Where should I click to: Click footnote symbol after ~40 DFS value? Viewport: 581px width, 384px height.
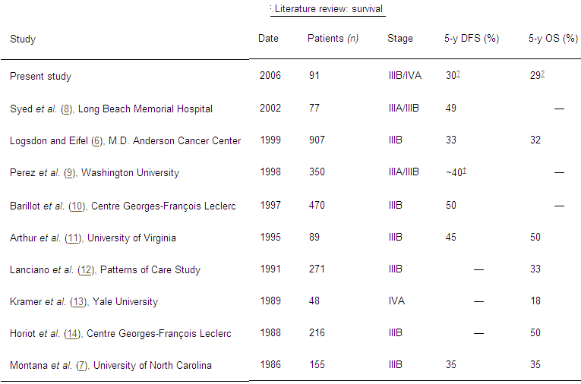(x=466, y=171)
